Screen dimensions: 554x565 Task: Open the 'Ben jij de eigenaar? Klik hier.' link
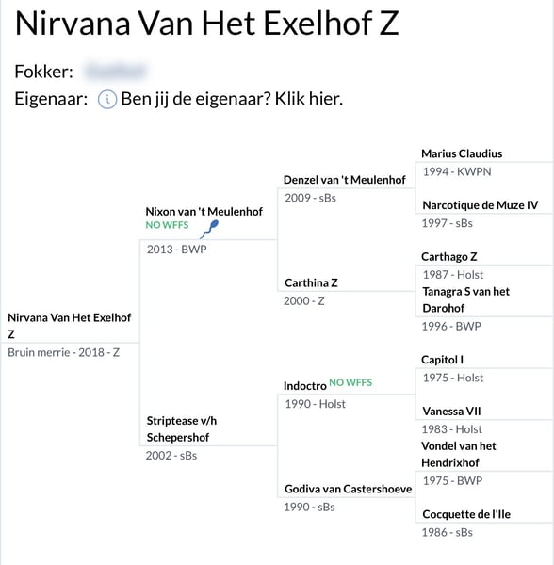pyautogui.click(x=232, y=99)
